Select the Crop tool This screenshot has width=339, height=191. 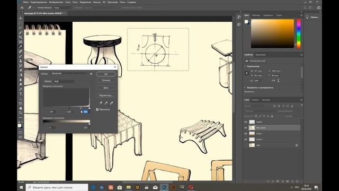21,37
